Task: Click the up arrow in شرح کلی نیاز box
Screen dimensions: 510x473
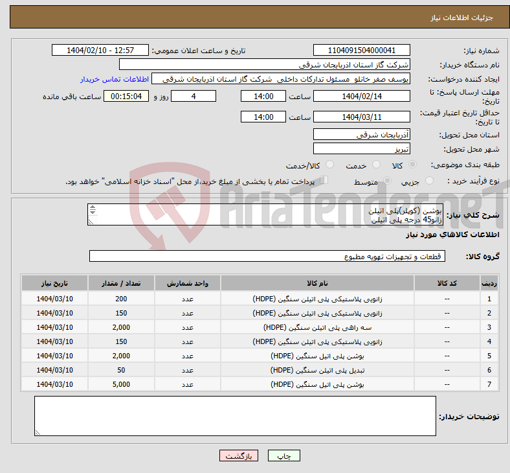Action: pos(92,208)
